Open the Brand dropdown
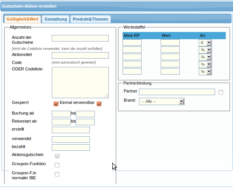 pos(181,101)
